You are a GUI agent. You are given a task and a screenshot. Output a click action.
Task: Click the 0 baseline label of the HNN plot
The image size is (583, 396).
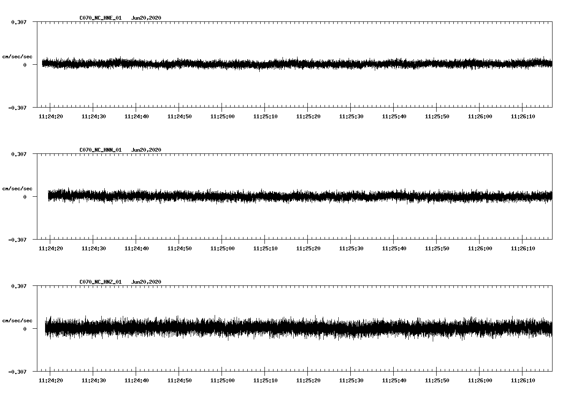(x=25, y=197)
